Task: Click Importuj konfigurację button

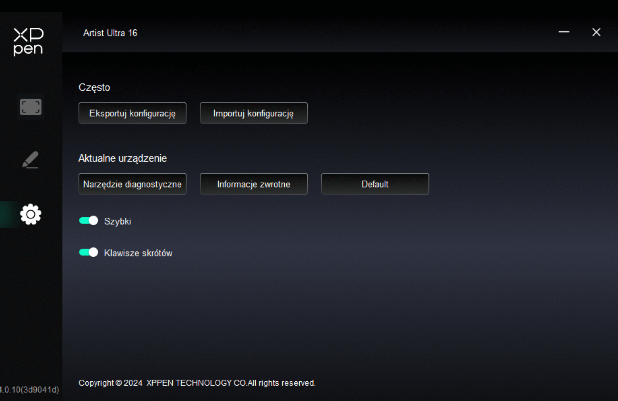Action: (254, 113)
